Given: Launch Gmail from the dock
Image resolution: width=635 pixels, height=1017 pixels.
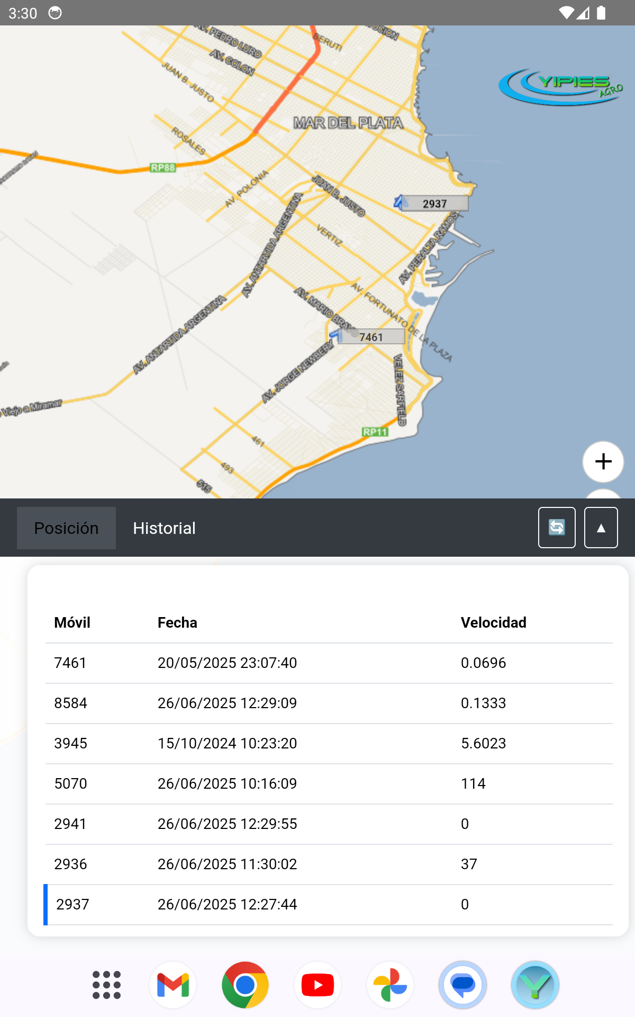Looking at the screenshot, I should [173, 985].
